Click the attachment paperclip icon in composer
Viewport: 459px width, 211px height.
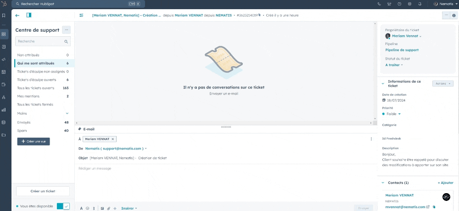[x=109, y=208]
